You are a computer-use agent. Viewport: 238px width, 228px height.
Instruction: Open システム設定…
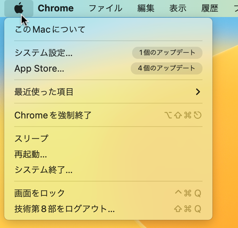click(108, 53)
